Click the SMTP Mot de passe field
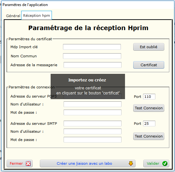The width and height of the screenshot is (175, 172). click(92, 140)
